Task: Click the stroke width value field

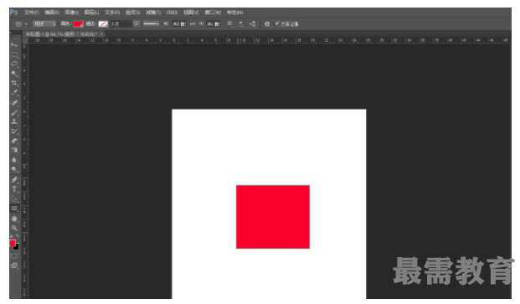Action: [x=121, y=24]
